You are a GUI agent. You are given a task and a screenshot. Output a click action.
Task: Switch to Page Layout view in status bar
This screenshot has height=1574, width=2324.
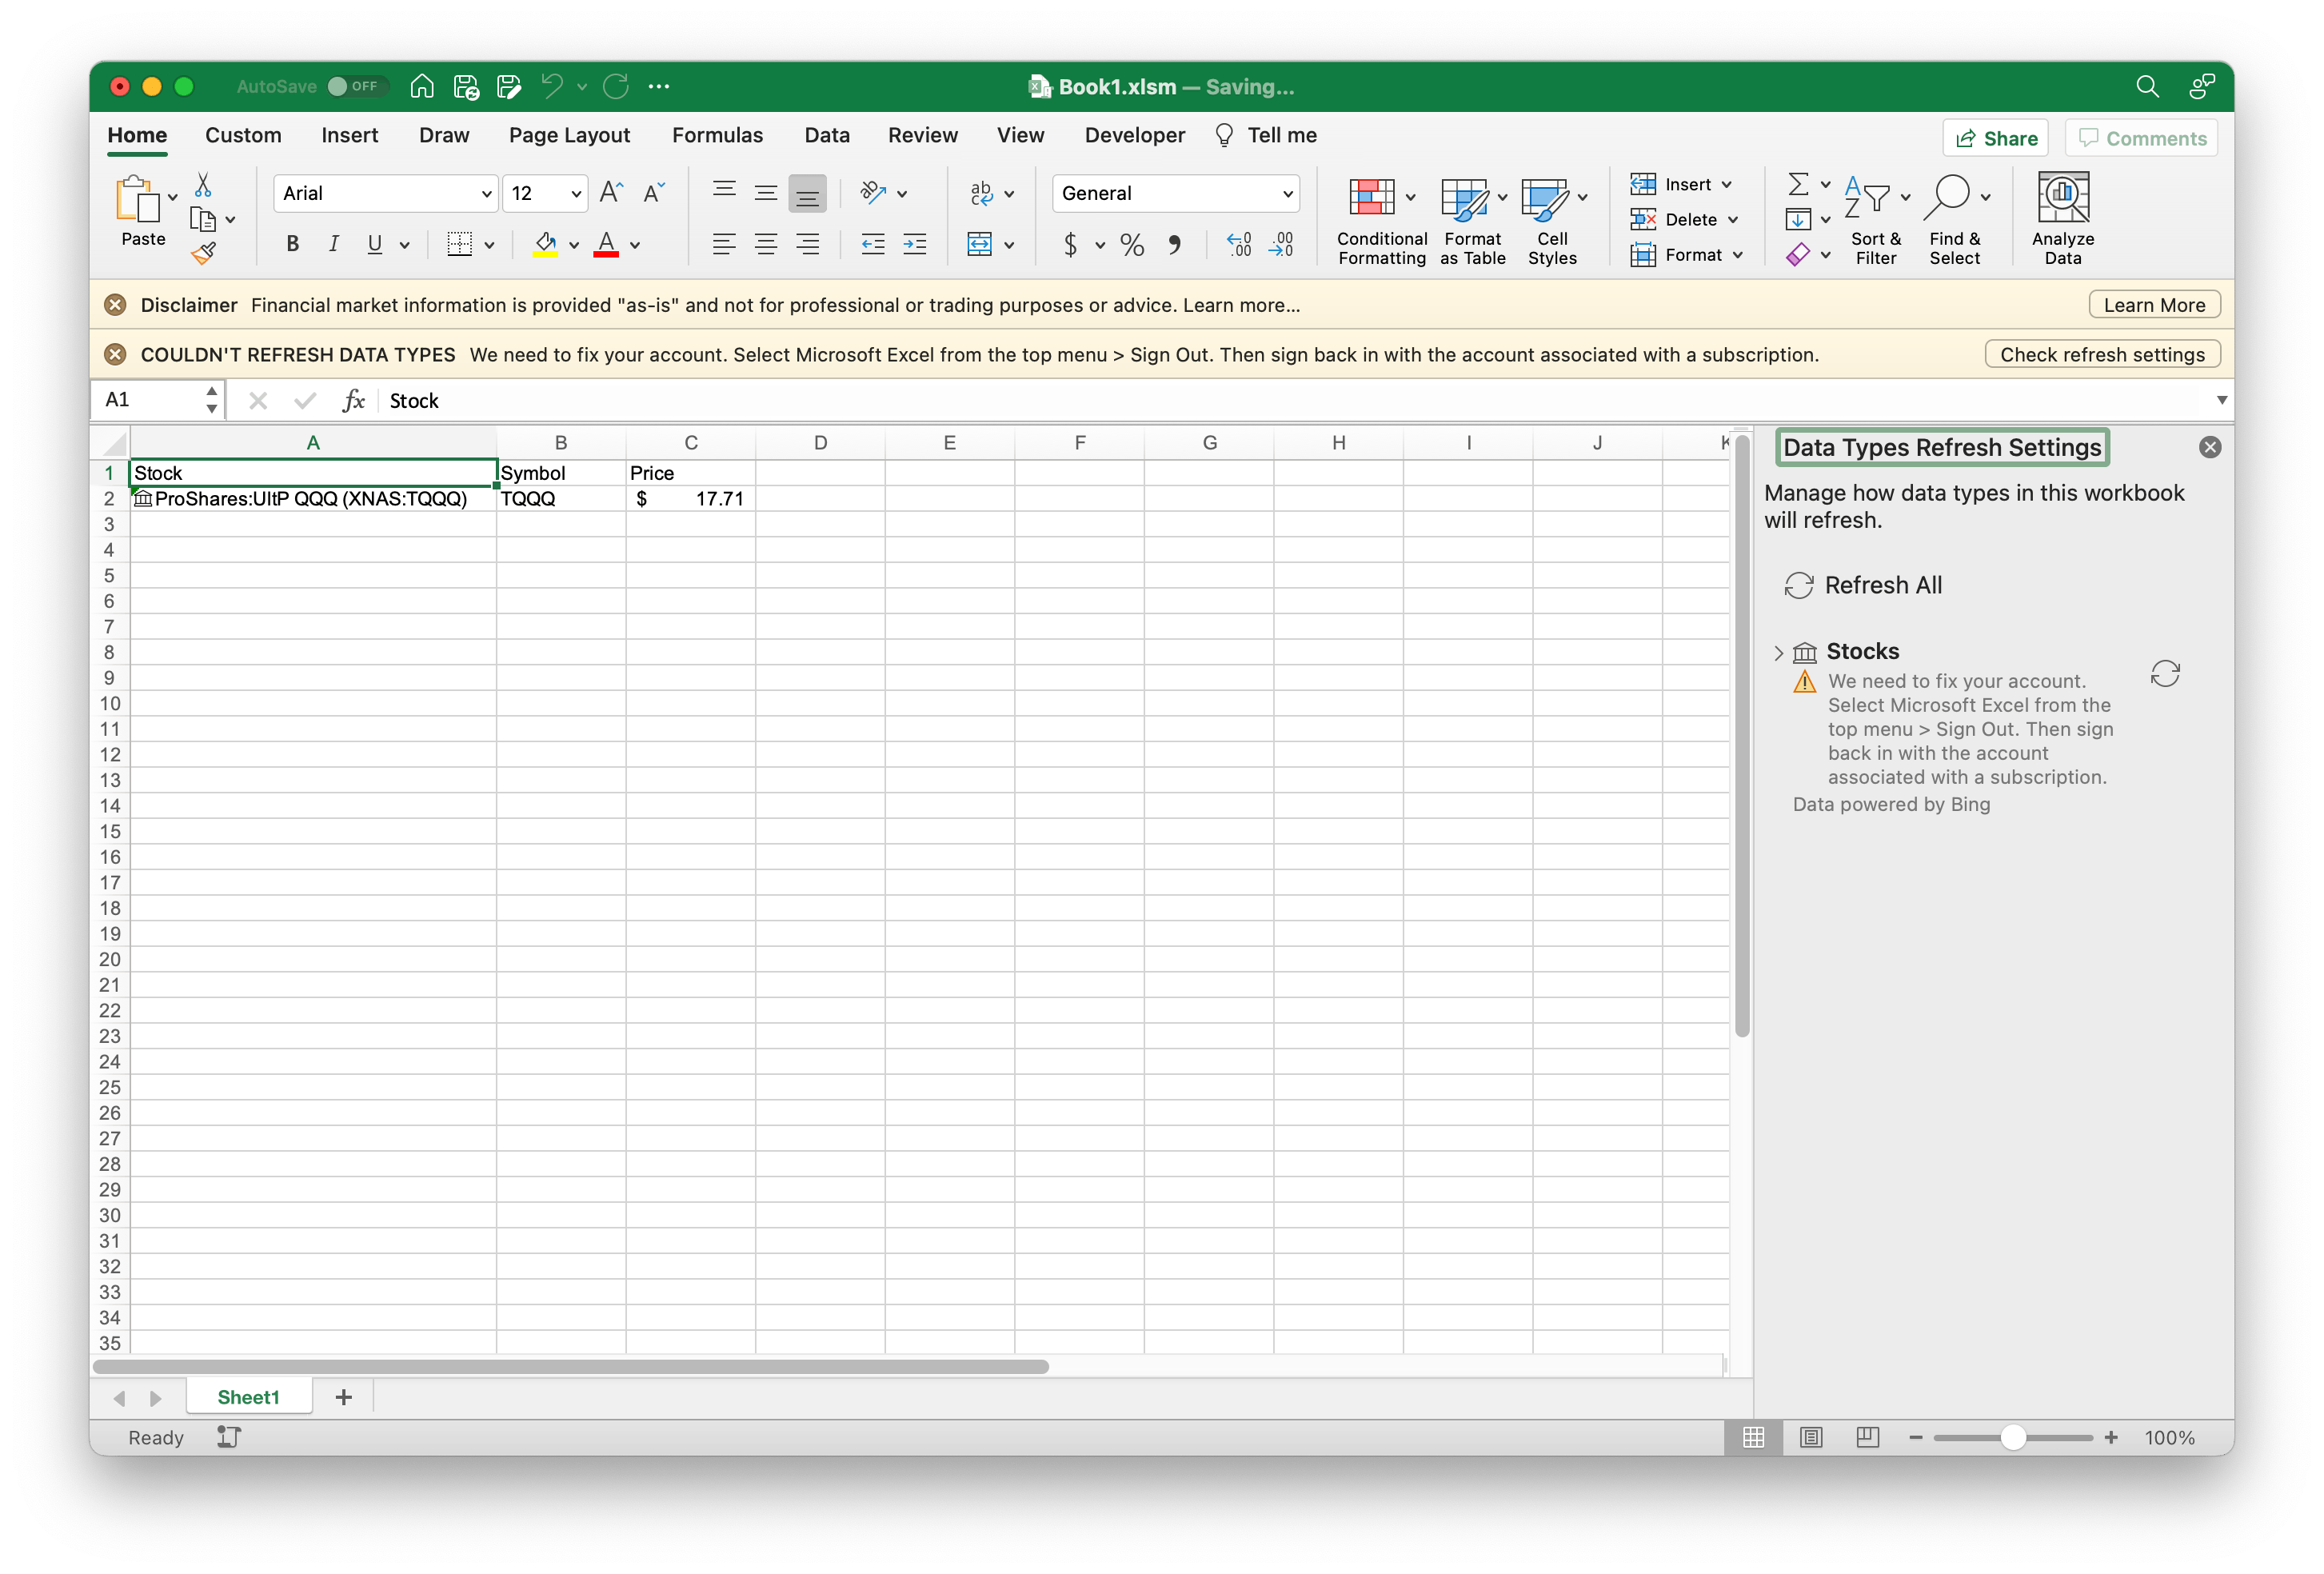1810,1437
